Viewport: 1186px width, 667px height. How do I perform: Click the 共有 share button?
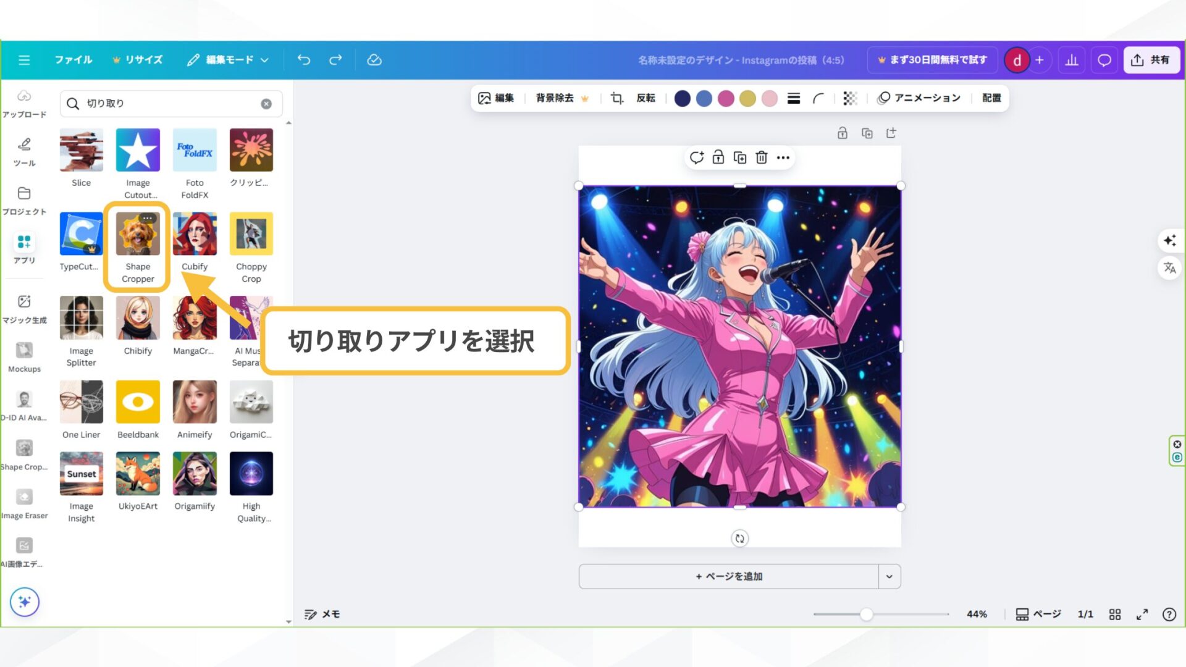point(1151,59)
